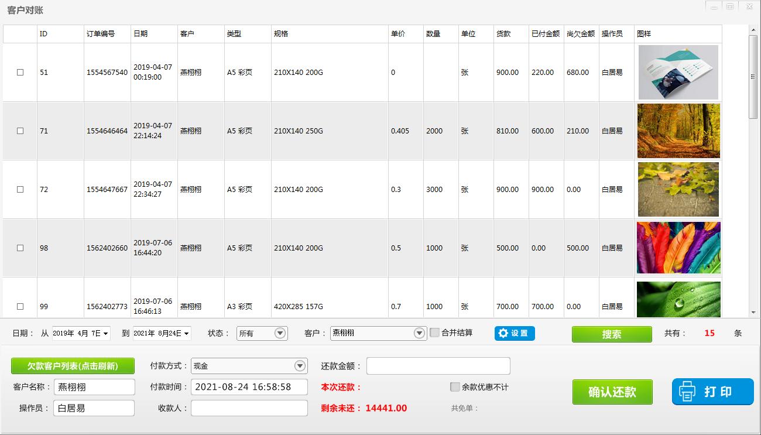Open the green leaf thumbnail for order 99
The width and height of the screenshot is (761, 435).
[x=678, y=299]
